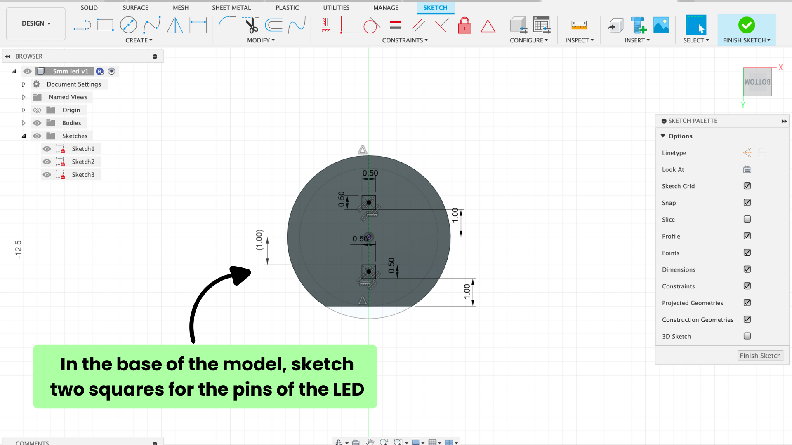Click the Insert Derive icon
792x445 pixels.
click(x=615, y=25)
